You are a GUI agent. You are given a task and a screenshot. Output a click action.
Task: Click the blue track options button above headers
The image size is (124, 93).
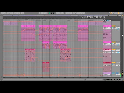click(x=107, y=20)
